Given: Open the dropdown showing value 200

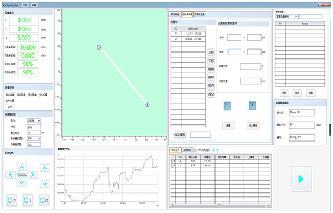Looking at the screenshot, I should click(34, 138).
